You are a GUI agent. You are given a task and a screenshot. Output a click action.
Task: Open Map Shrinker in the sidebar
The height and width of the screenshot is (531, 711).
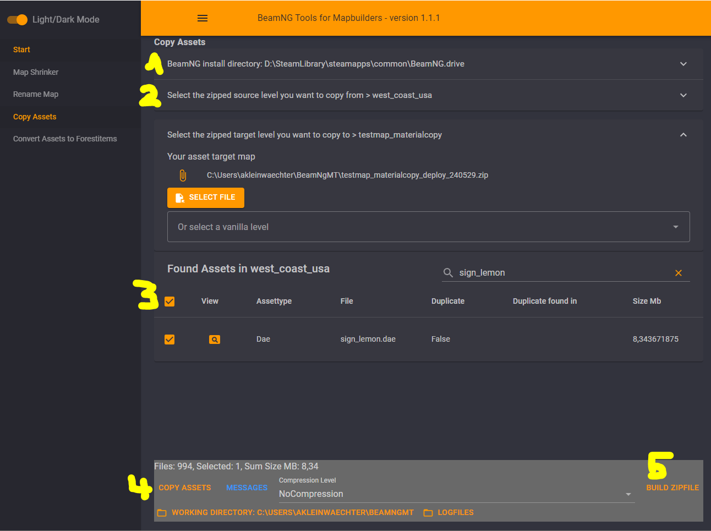click(x=36, y=72)
